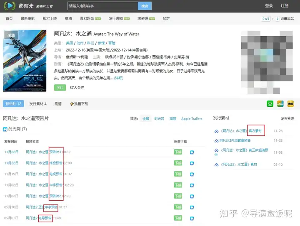Click the Mtime source icon for 终极预告 row
Screen dimensions: 300x226
[x=192, y=163]
